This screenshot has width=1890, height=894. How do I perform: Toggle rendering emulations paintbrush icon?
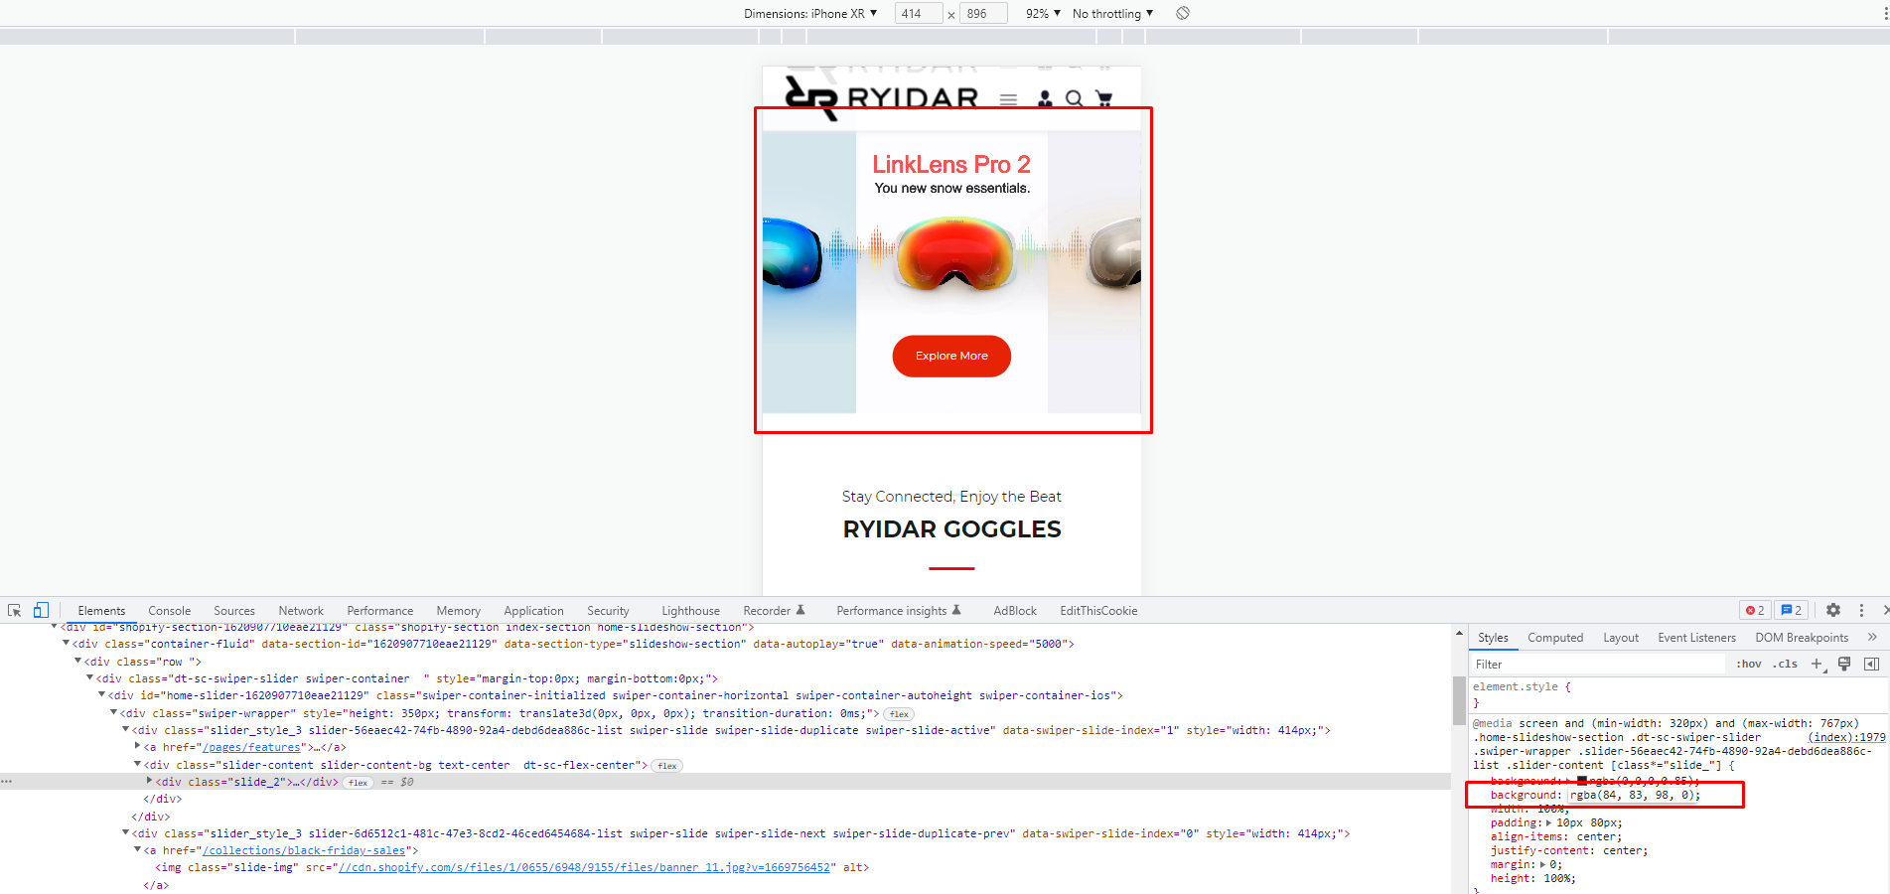pos(1844,664)
